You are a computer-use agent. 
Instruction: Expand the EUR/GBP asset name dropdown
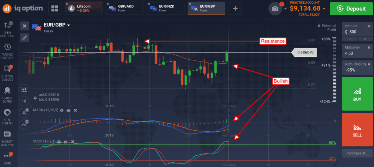coord(69,25)
